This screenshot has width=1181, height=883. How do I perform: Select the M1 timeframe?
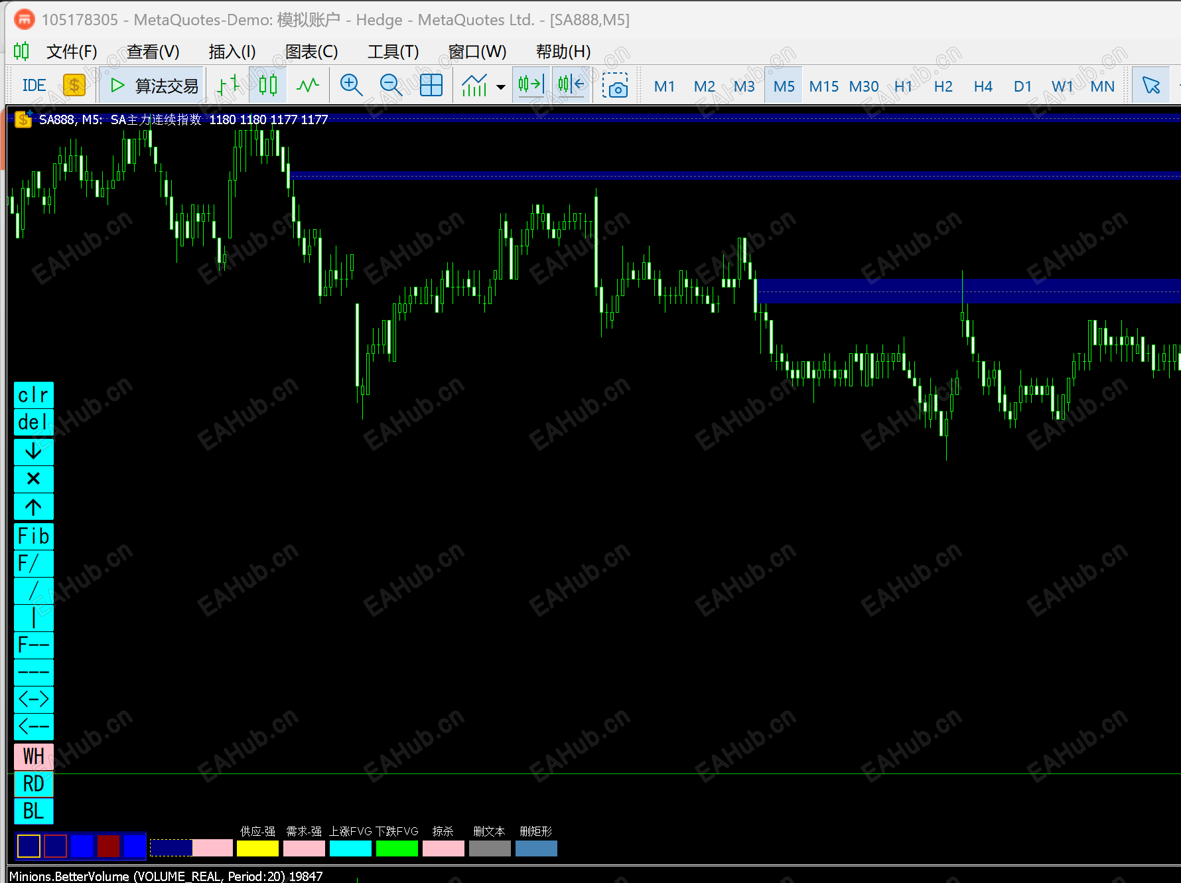click(664, 86)
